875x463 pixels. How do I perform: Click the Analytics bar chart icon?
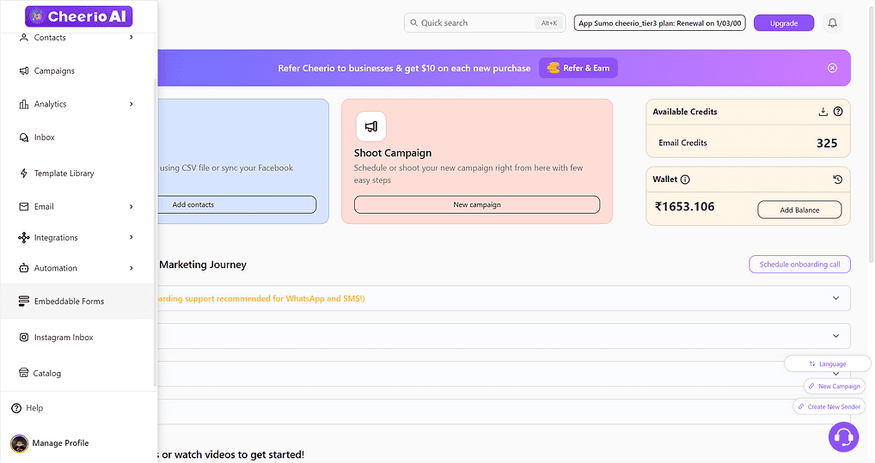click(23, 104)
